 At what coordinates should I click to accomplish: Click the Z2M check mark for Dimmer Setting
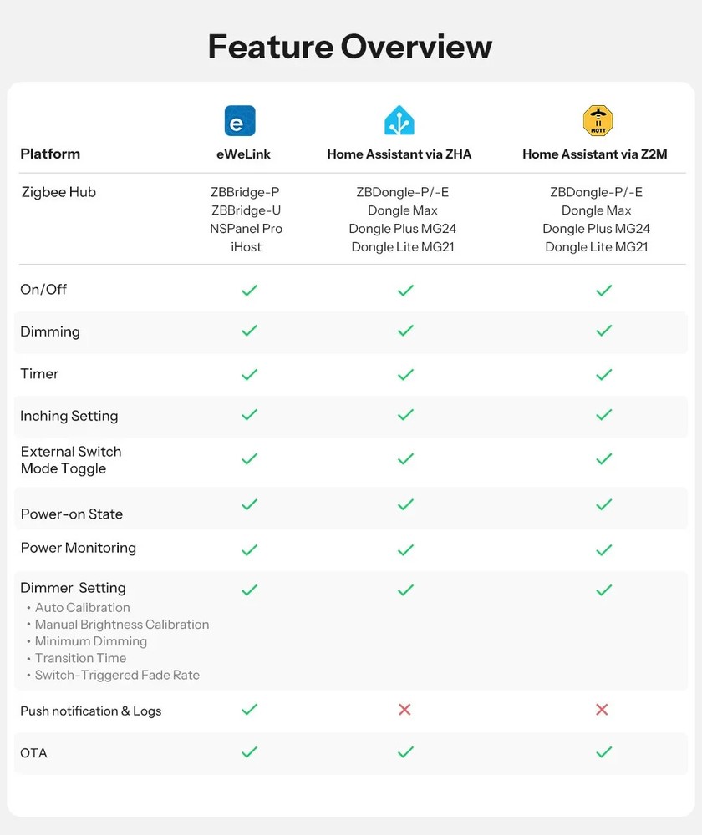[604, 590]
